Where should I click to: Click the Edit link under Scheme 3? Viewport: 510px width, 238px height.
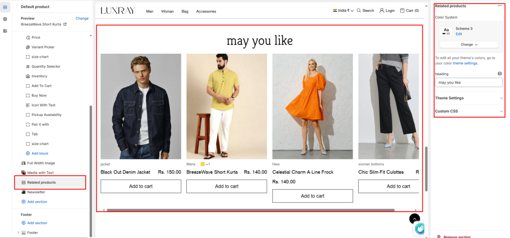tap(459, 34)
